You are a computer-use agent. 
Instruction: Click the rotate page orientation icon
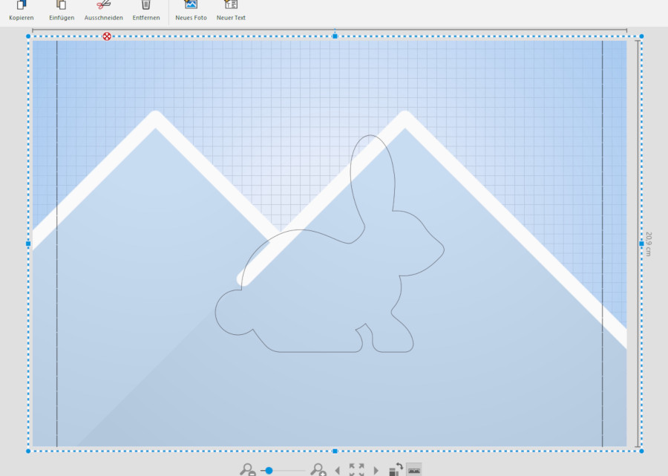click(396, 469)
